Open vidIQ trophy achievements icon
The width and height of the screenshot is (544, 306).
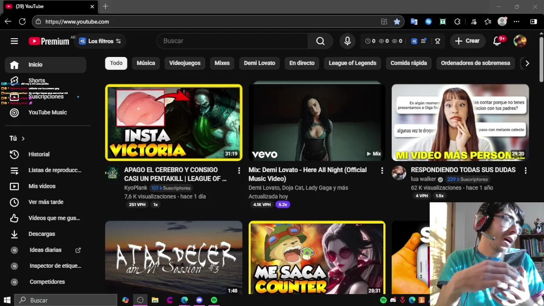(x=437, y=41)
